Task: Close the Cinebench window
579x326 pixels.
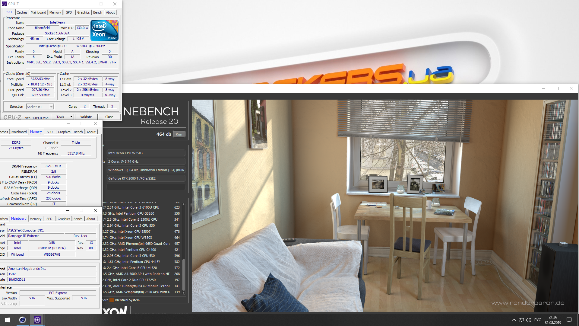Action: click(x=571, y=88)
